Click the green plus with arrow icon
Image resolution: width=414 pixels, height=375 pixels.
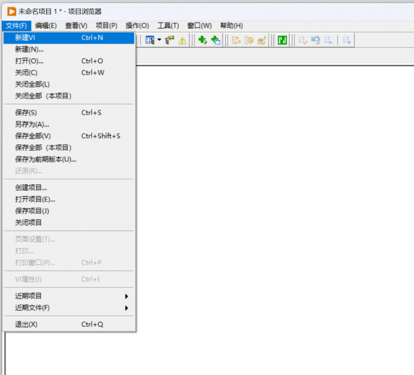click(x=203, y=40)
